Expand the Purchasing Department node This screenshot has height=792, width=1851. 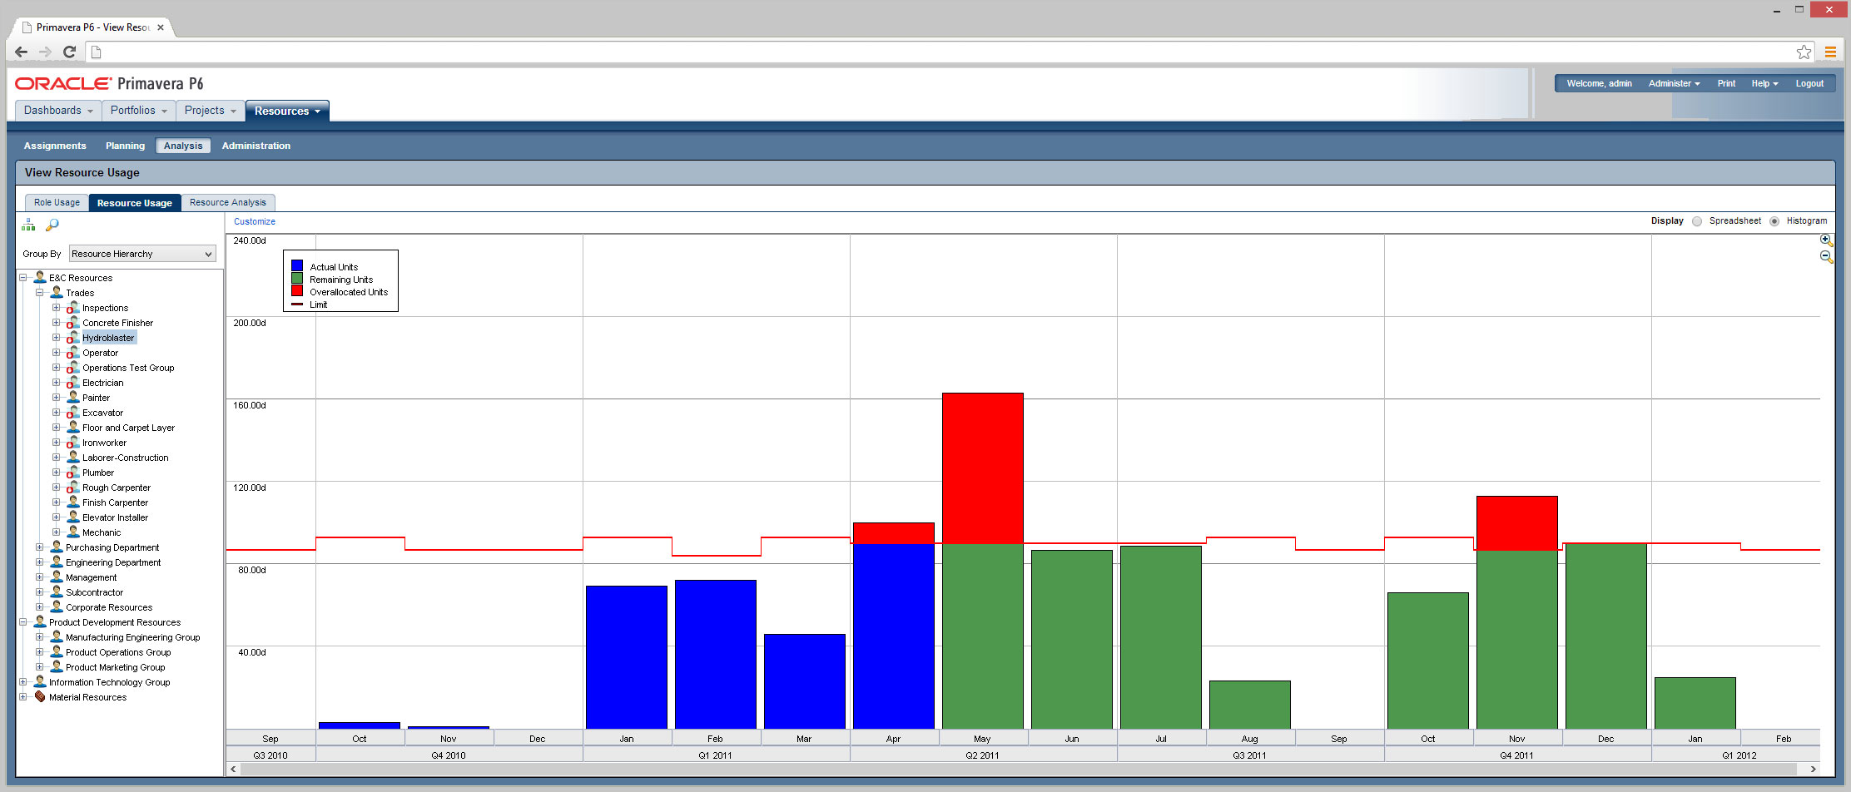click(x=39, y=547)
